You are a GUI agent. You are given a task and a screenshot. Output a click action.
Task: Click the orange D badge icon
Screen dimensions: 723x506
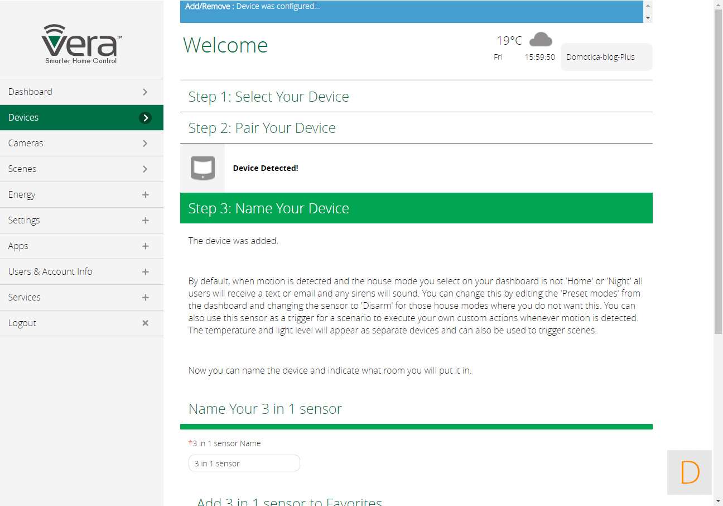click(690, 472)
